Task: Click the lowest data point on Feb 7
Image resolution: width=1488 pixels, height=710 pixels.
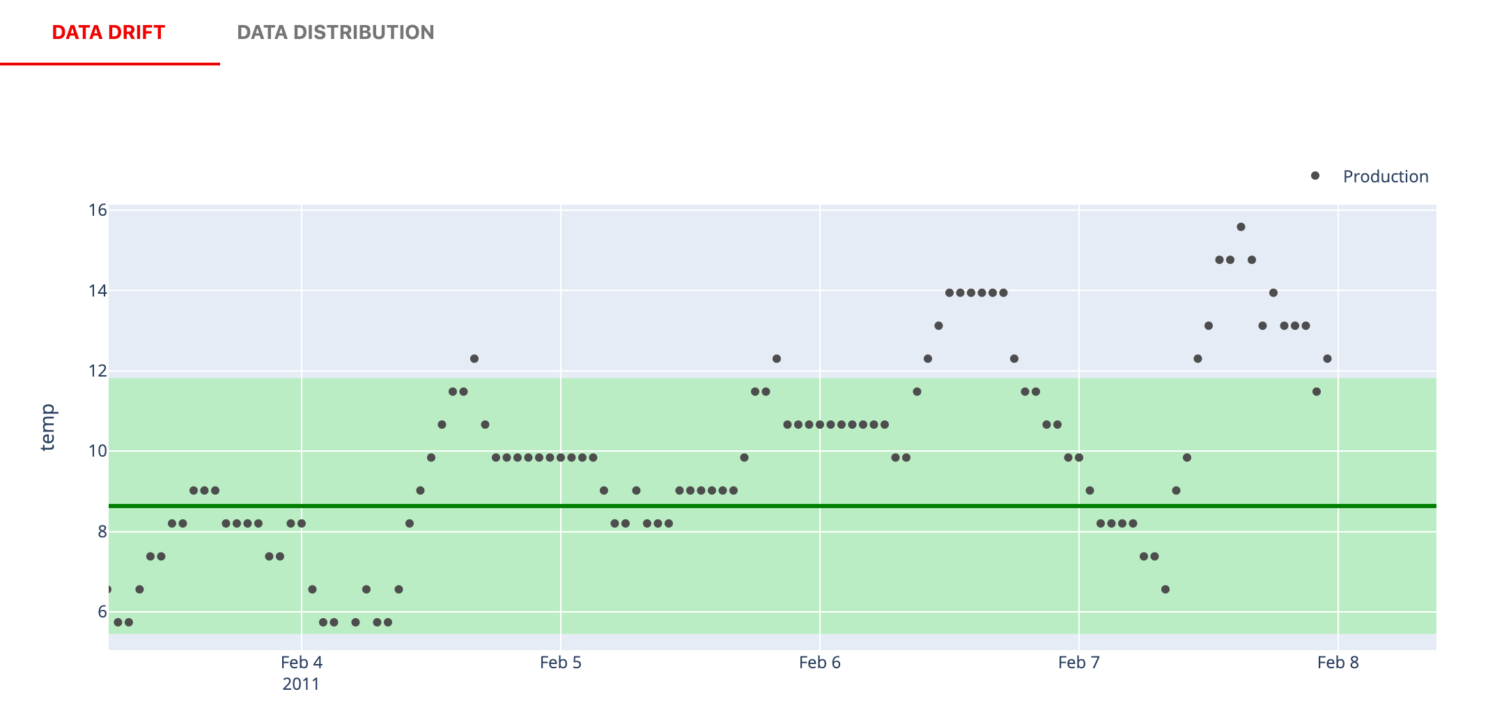Action: pyautogui.click(x=1165, y=590)
